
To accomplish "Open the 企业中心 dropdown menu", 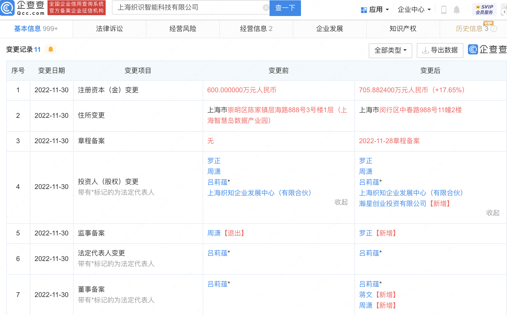I will point(414,10).
